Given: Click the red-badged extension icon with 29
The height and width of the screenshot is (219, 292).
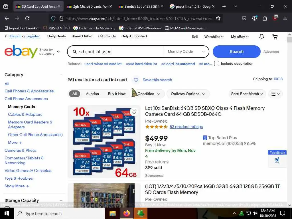Looking at the screenshot, I should [x=275, y=18].
